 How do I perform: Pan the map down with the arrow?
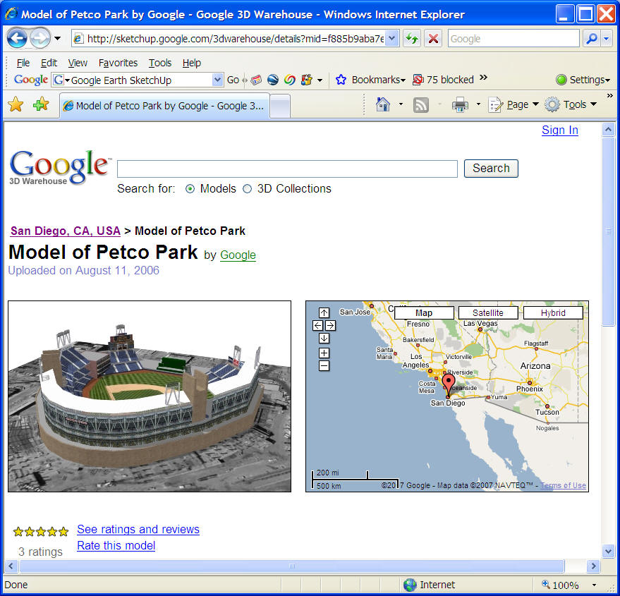point(324,338)
